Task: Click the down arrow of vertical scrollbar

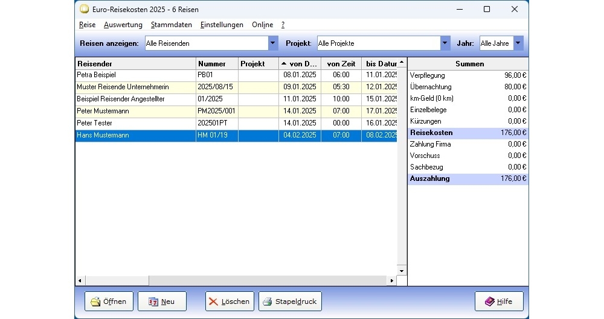Action: (402, 271)
